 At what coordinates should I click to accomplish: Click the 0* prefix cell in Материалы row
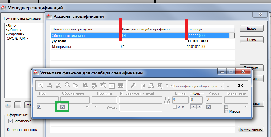coord(153,47)
